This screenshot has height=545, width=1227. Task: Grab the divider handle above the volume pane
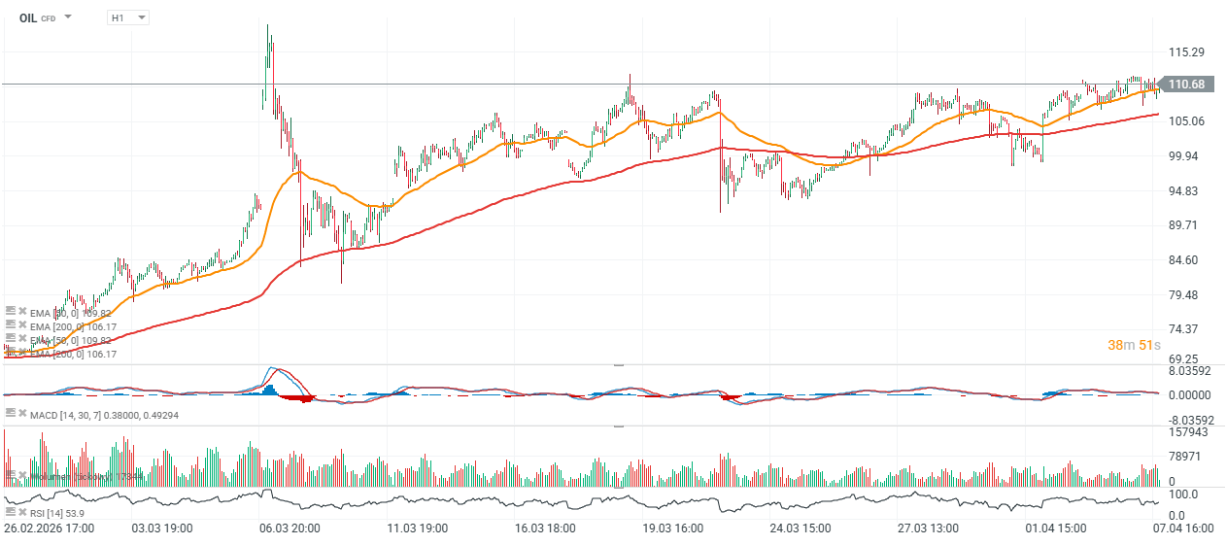(x=619, y=426)
